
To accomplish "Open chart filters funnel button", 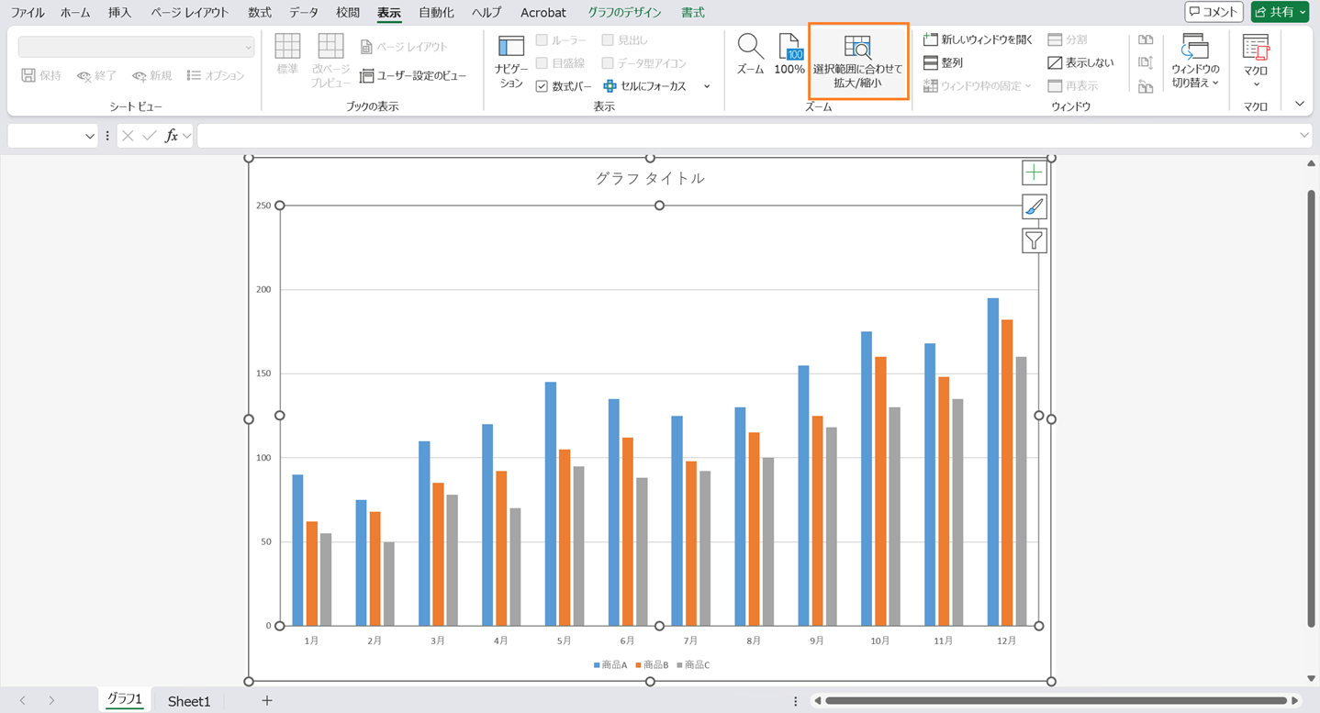I will pyautogui.click(x=1035, y=240).
